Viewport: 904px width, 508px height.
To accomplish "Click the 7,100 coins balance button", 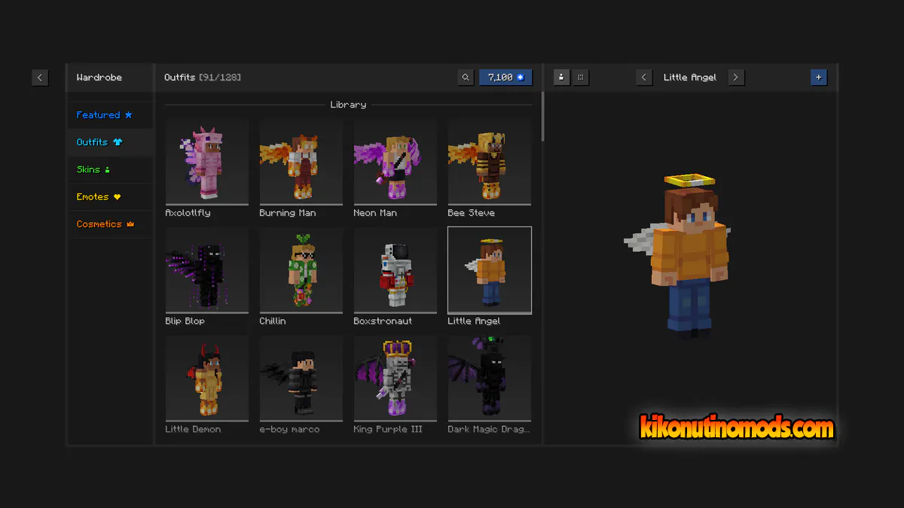I will click(x=505, y=78).
